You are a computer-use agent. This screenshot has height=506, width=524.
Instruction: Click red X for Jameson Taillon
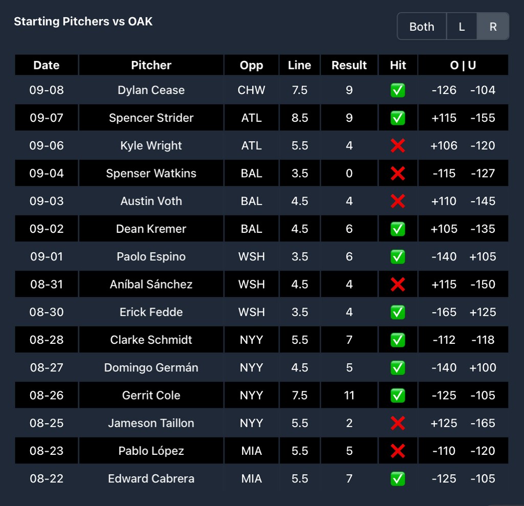pyautogui.click(x=398, y=423)
